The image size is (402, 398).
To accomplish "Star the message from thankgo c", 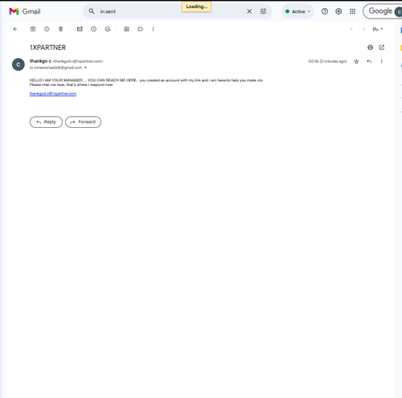I will [x=356, y=62].
